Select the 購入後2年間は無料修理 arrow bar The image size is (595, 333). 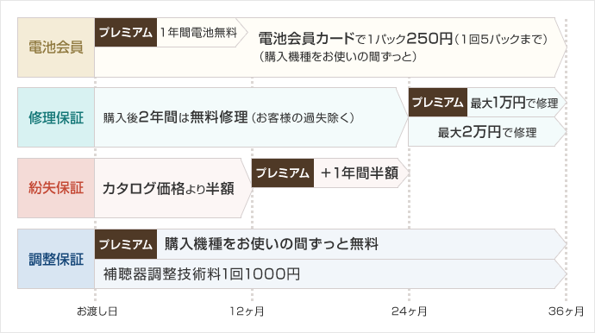click(251, 117)
